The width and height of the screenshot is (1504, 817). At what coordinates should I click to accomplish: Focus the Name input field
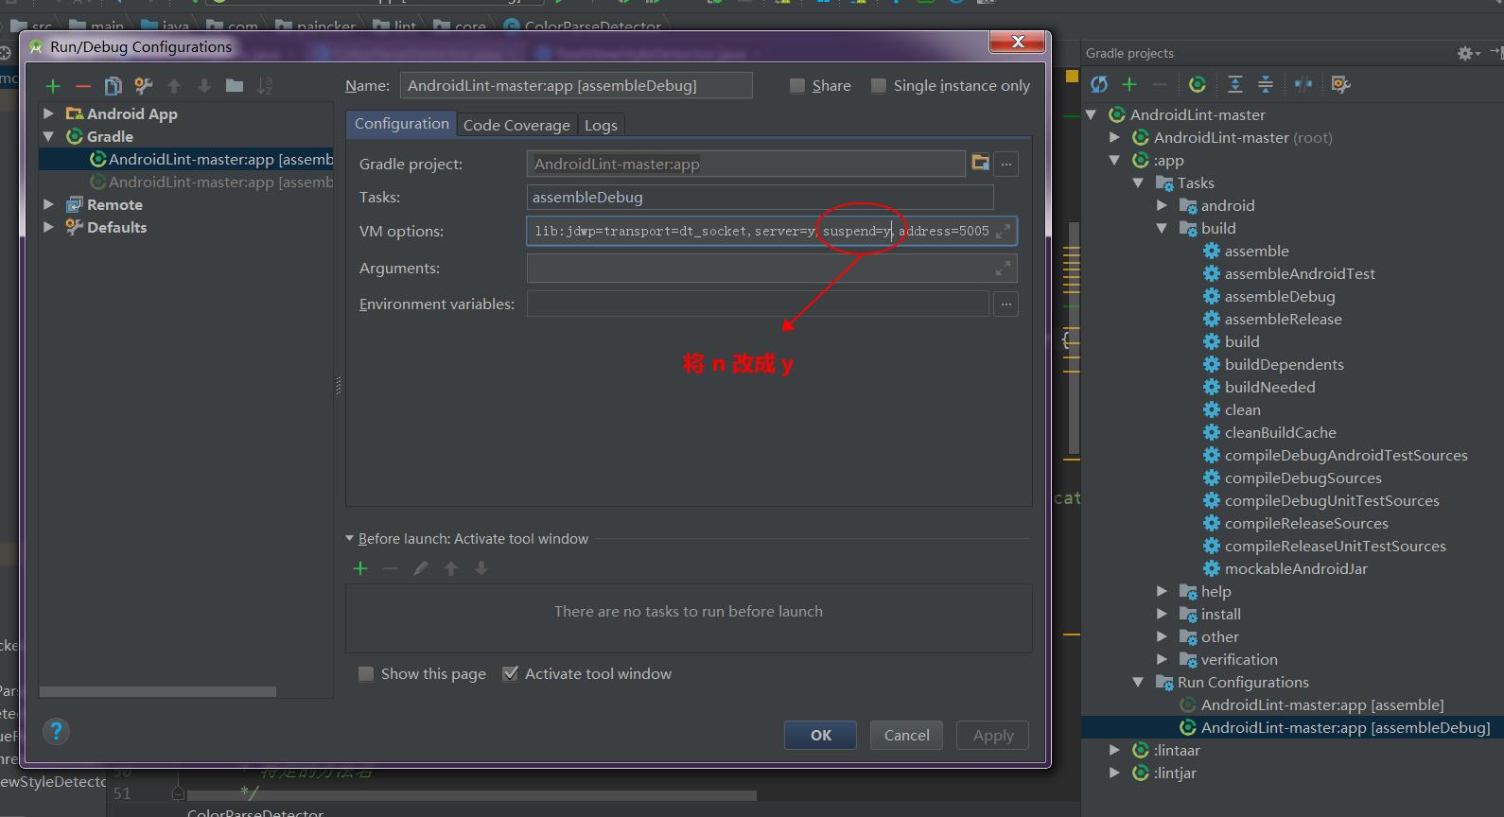[x=576, y=86]
